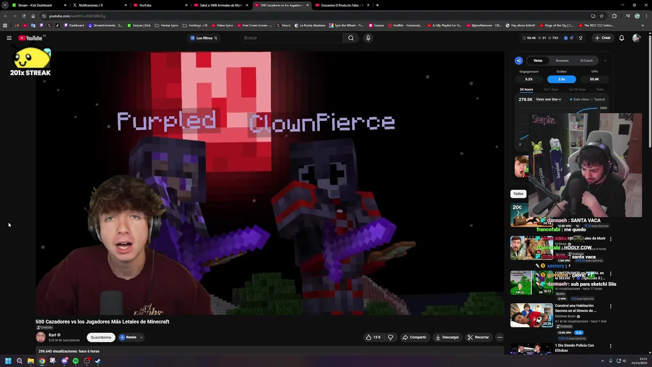Screen dimensions: 652x367
Task: Open Steam from the taskbar
Action: click(98, 361)
